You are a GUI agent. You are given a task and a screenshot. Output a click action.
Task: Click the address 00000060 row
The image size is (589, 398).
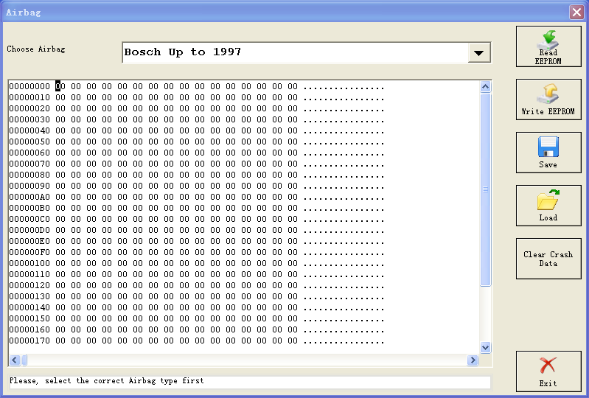[x=197, y=153]
